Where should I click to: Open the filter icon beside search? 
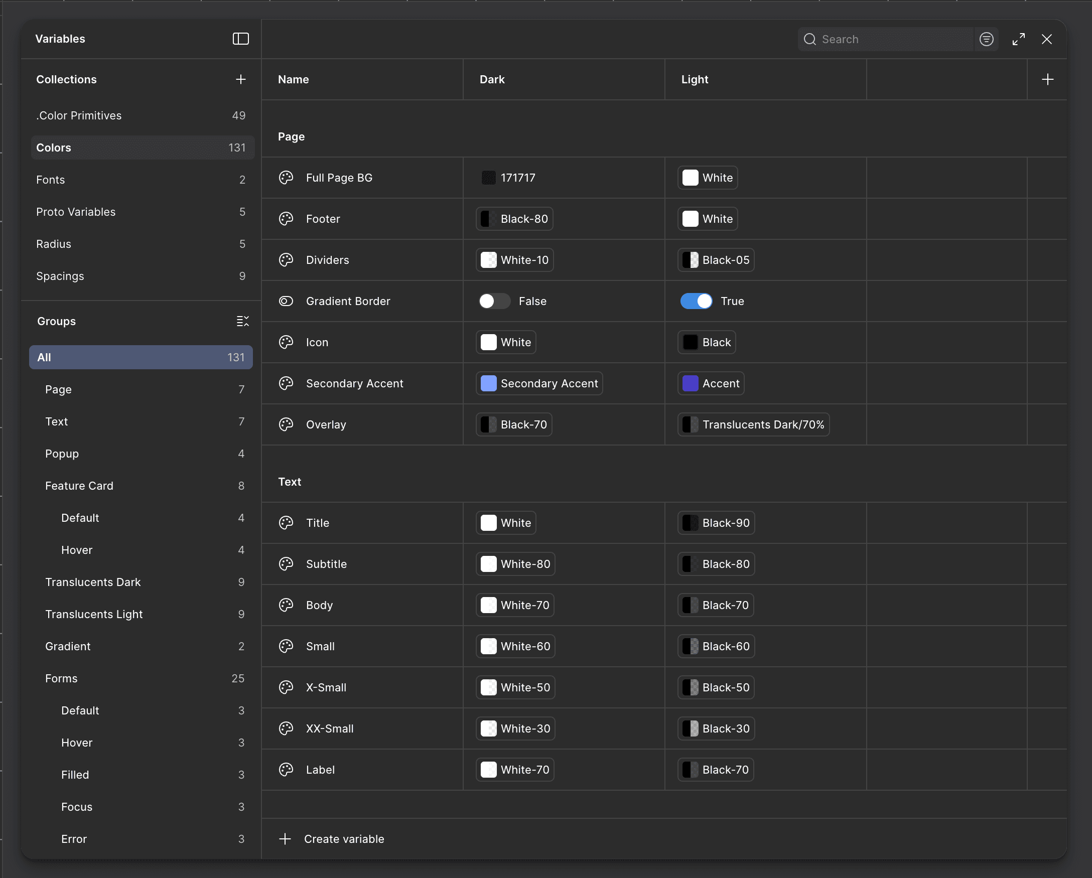click(986, 39)
